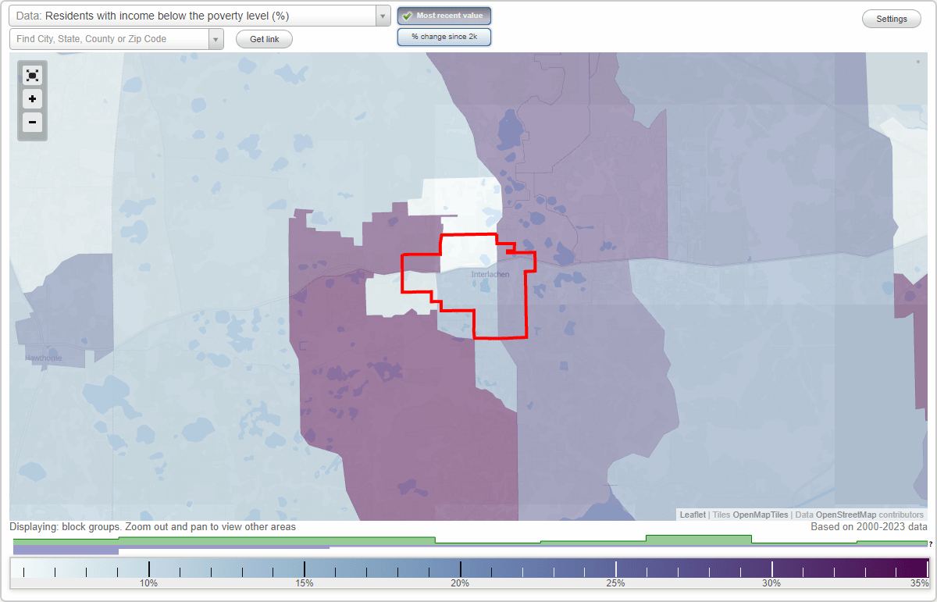937x602 pixels.
Task: Click the Leaflet attribution link
Action: pos(692,515)
